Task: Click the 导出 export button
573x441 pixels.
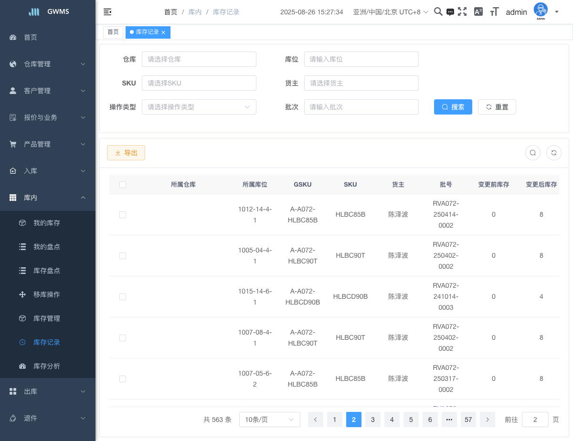Action: point(126,153)
